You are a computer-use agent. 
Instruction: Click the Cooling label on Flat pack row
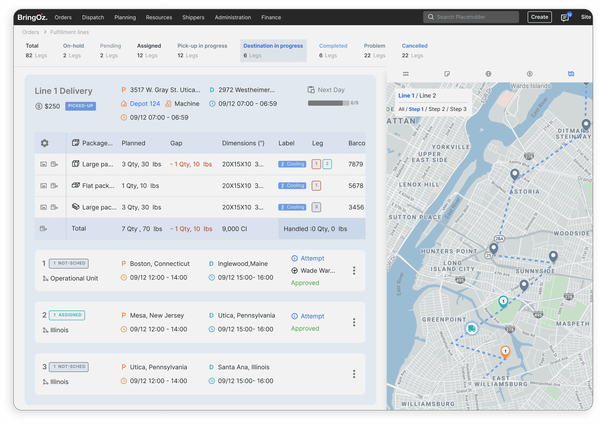click(x=292, y=186)
